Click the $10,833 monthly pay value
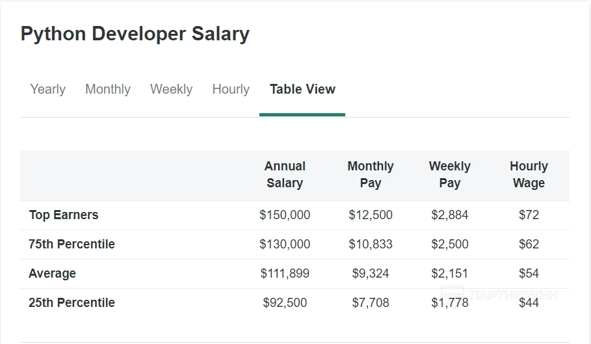The height and width of the screenshot is (344, 591). 370,244
